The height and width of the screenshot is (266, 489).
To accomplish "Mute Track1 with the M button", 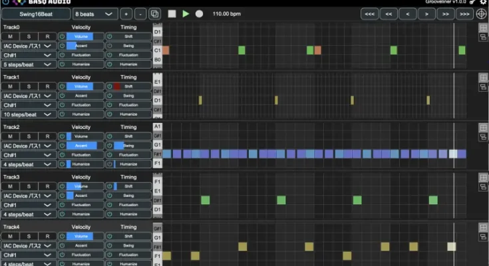I will [x=10, y=86].
